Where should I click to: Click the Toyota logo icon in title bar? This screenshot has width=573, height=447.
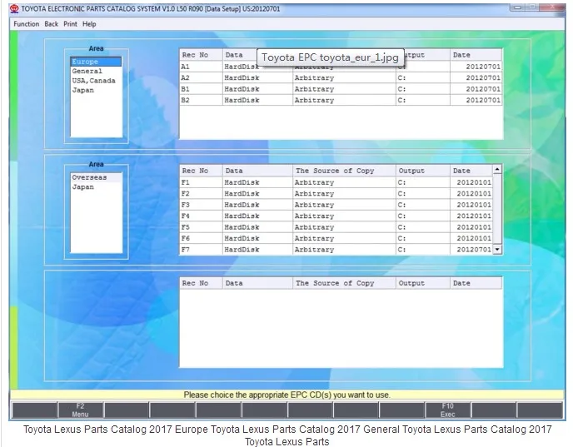14,9
